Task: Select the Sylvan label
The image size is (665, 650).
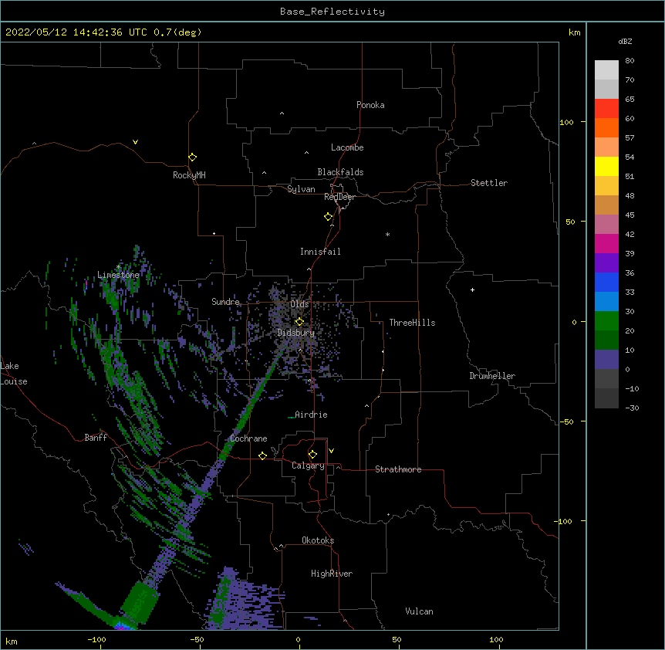Action: point(301,189)
